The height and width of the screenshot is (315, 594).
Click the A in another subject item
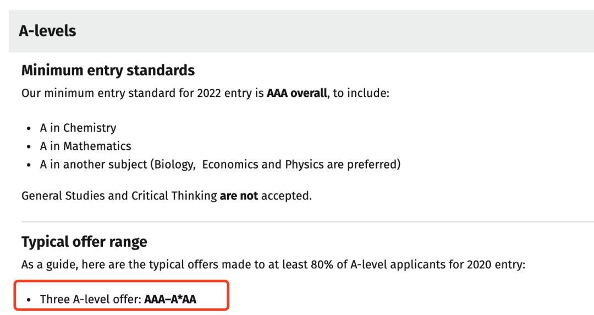(x=220, y=164)
